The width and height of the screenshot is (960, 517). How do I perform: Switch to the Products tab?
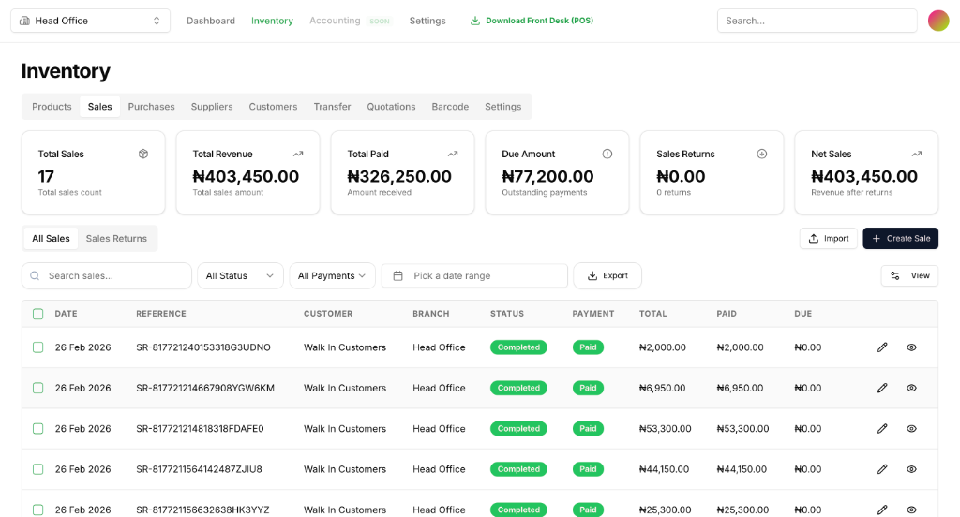point(52,107)
